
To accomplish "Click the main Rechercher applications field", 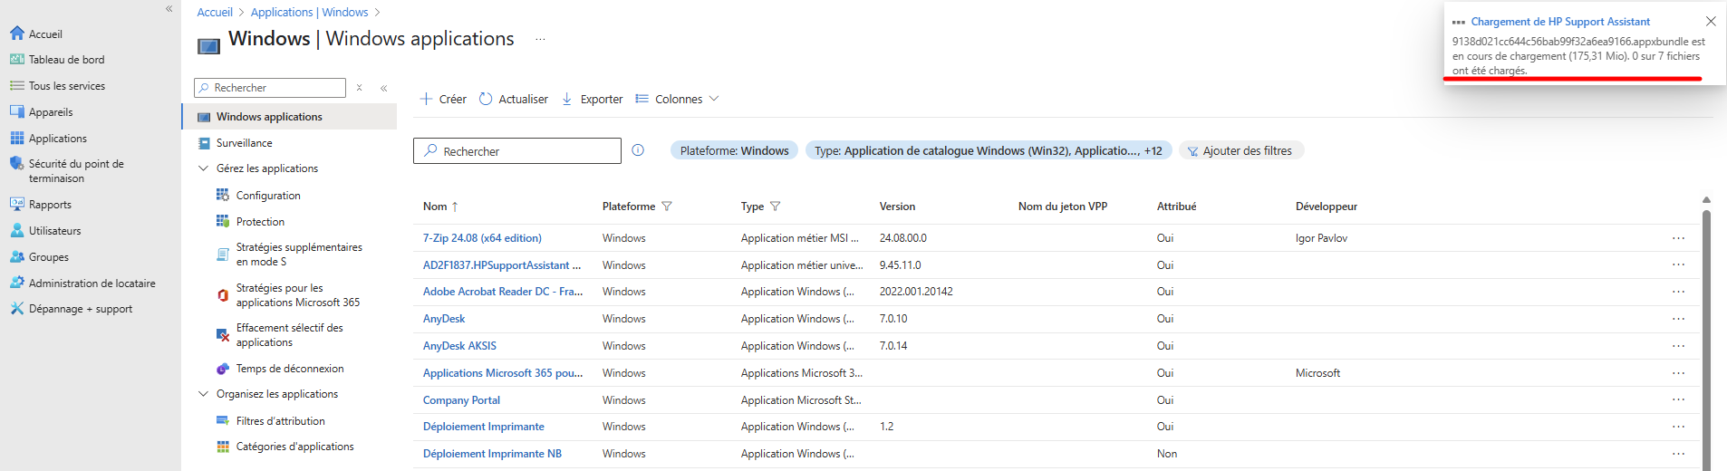I will pos(517,150).
